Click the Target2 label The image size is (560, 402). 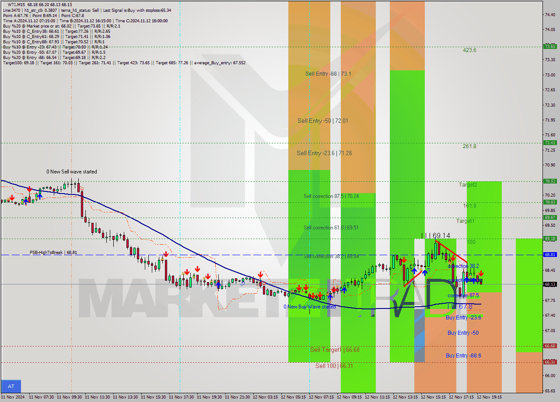coord(468,185)
